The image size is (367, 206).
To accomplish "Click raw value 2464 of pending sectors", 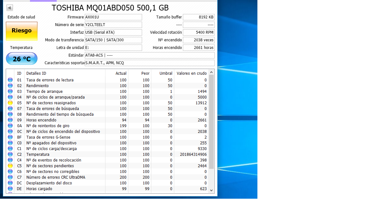I will 202,166.
